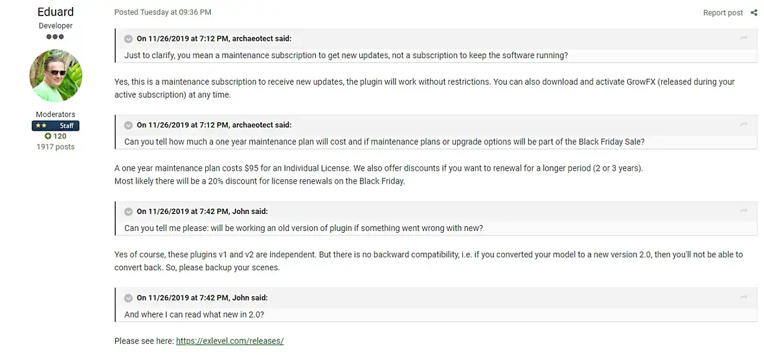Viewport: 764px width, 355px height.
Task: Open Eduard's profile from username
Action: [56, 12]
